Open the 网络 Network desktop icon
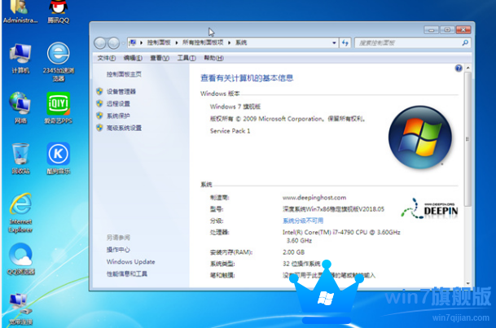 tap(20, 107)
